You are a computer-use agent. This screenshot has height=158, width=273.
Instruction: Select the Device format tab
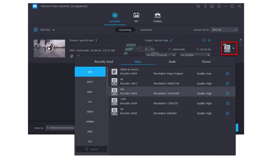[x=206, y=62]
